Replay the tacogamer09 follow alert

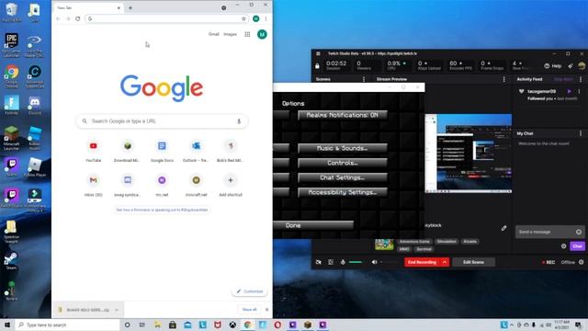570,91
